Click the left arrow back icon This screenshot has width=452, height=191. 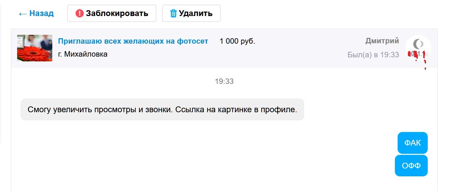[x=23, y=14]
